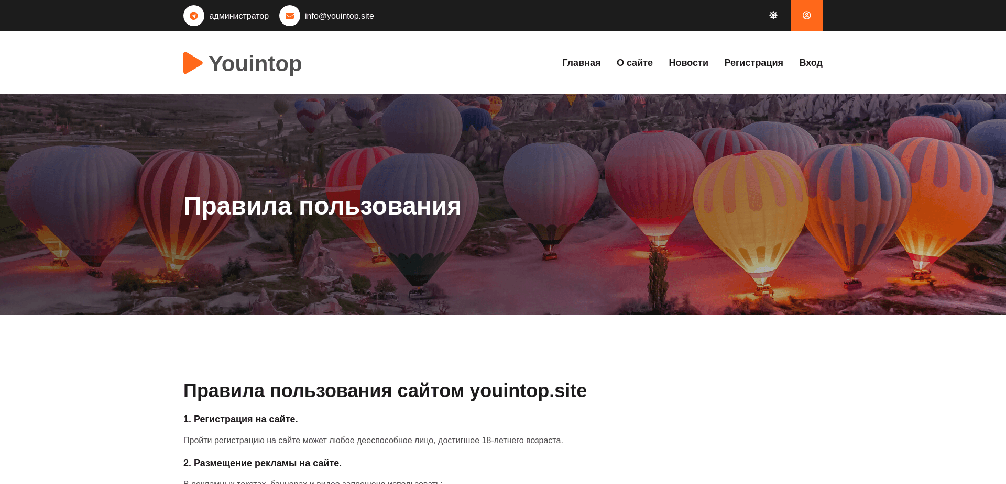Screen dimensions: 1006x484
Task: Click the paper-plane icon next to администратор
Action: click(x=194, y=16)
